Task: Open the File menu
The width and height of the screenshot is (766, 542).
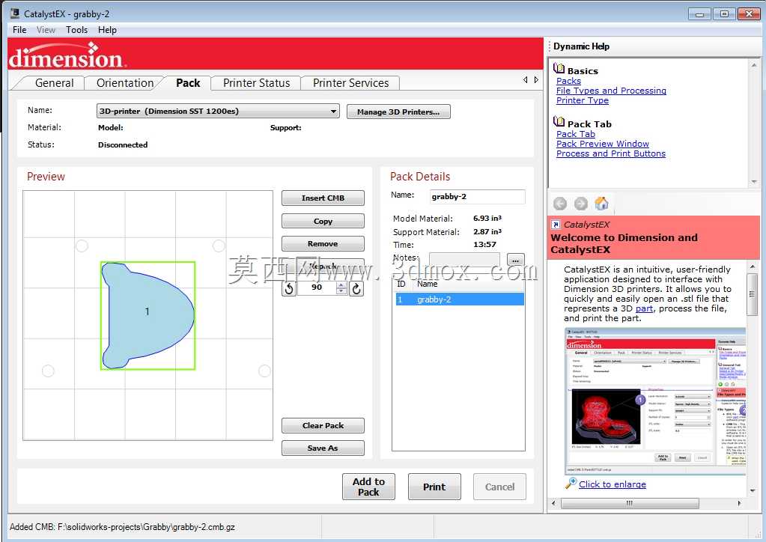Action: coord(19,30)
